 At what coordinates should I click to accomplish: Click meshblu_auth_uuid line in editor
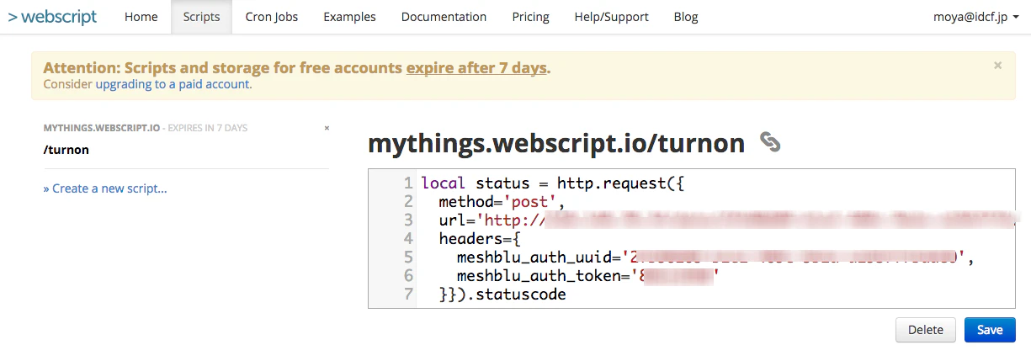point(715,257)
